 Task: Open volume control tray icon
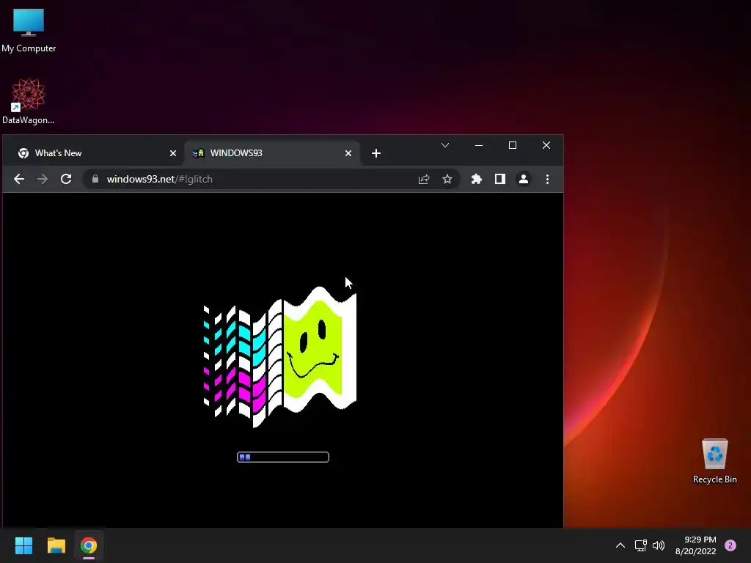click(x=659, y=545)
